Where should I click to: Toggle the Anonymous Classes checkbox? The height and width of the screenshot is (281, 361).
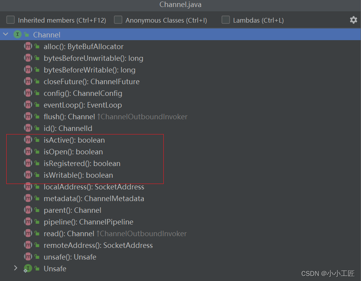tap(118, 20)
